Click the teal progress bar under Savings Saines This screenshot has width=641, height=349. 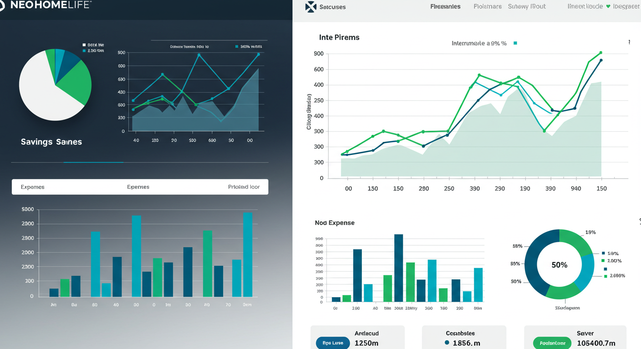93,162
